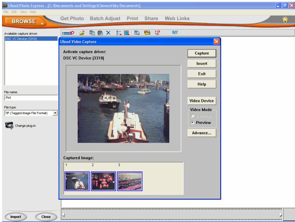Switch to the Get Photo tab

72,18
